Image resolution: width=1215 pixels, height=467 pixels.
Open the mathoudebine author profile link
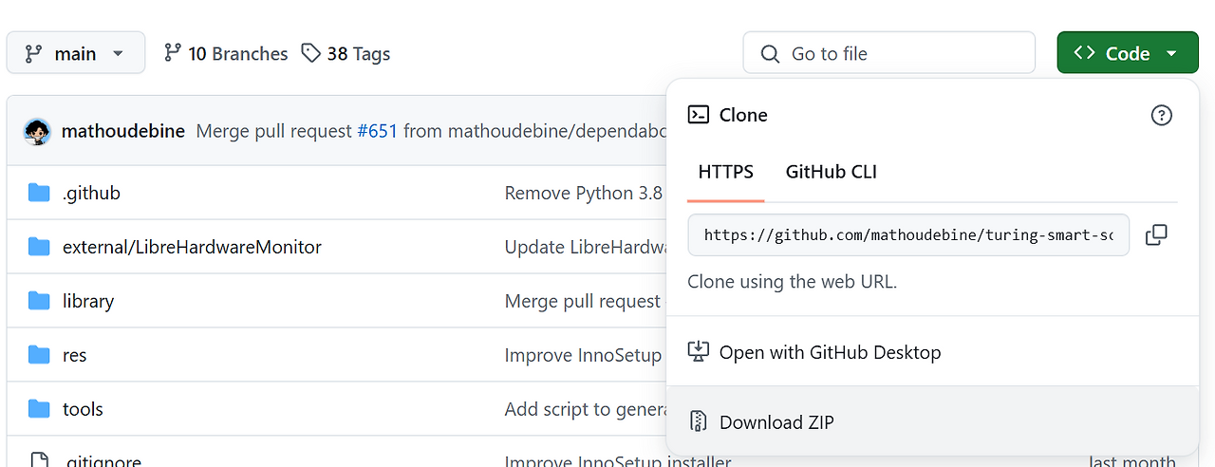[122, 131]
